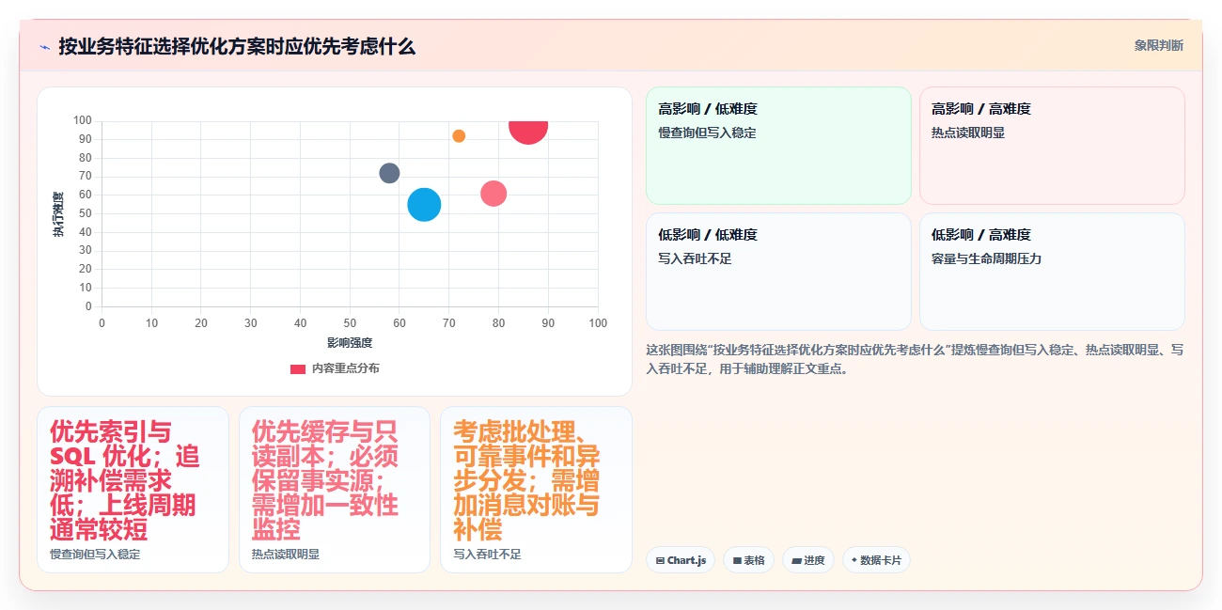Click the 执行难度 y-axis title
Screen dimensions: 1222x610
[x=58, y=213]
